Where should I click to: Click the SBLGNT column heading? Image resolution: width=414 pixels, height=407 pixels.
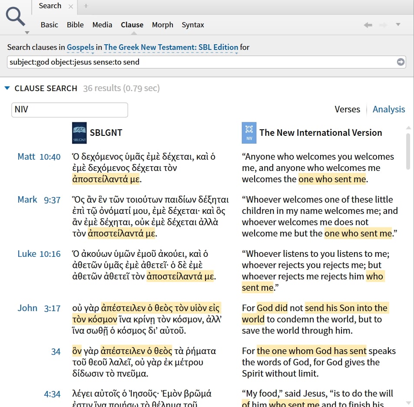tap(106, 132)
